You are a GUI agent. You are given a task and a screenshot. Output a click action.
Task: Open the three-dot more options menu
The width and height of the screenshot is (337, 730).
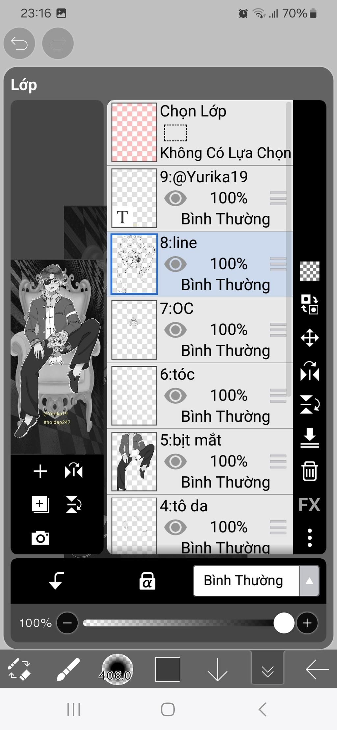310,538
